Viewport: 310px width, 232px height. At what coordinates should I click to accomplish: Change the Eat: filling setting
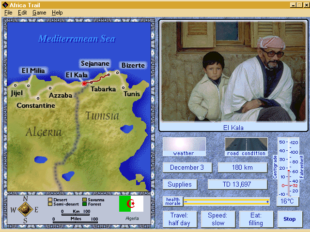[x=256, y=219]
